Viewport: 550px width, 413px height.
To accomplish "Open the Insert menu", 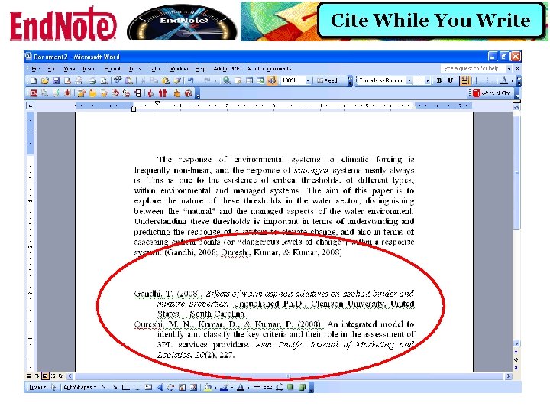I will [x=89, y=69].
